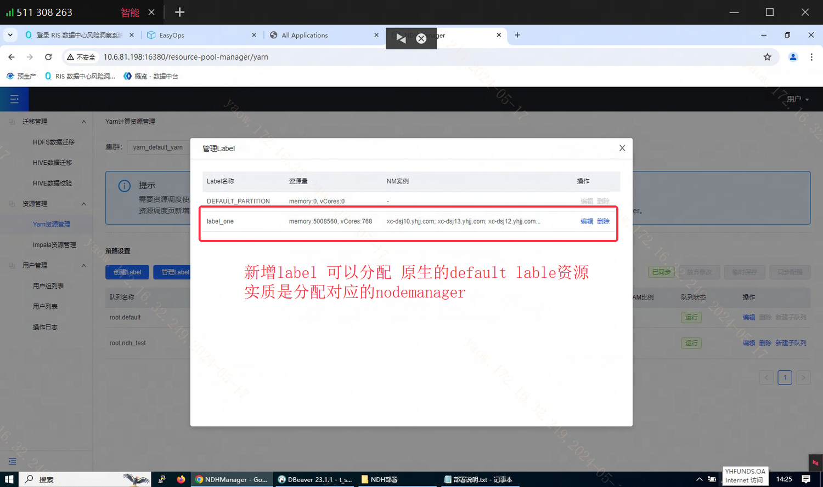Bookmark the page using the star icon
The height and width of the screenshot is (487, 823).
768,56
